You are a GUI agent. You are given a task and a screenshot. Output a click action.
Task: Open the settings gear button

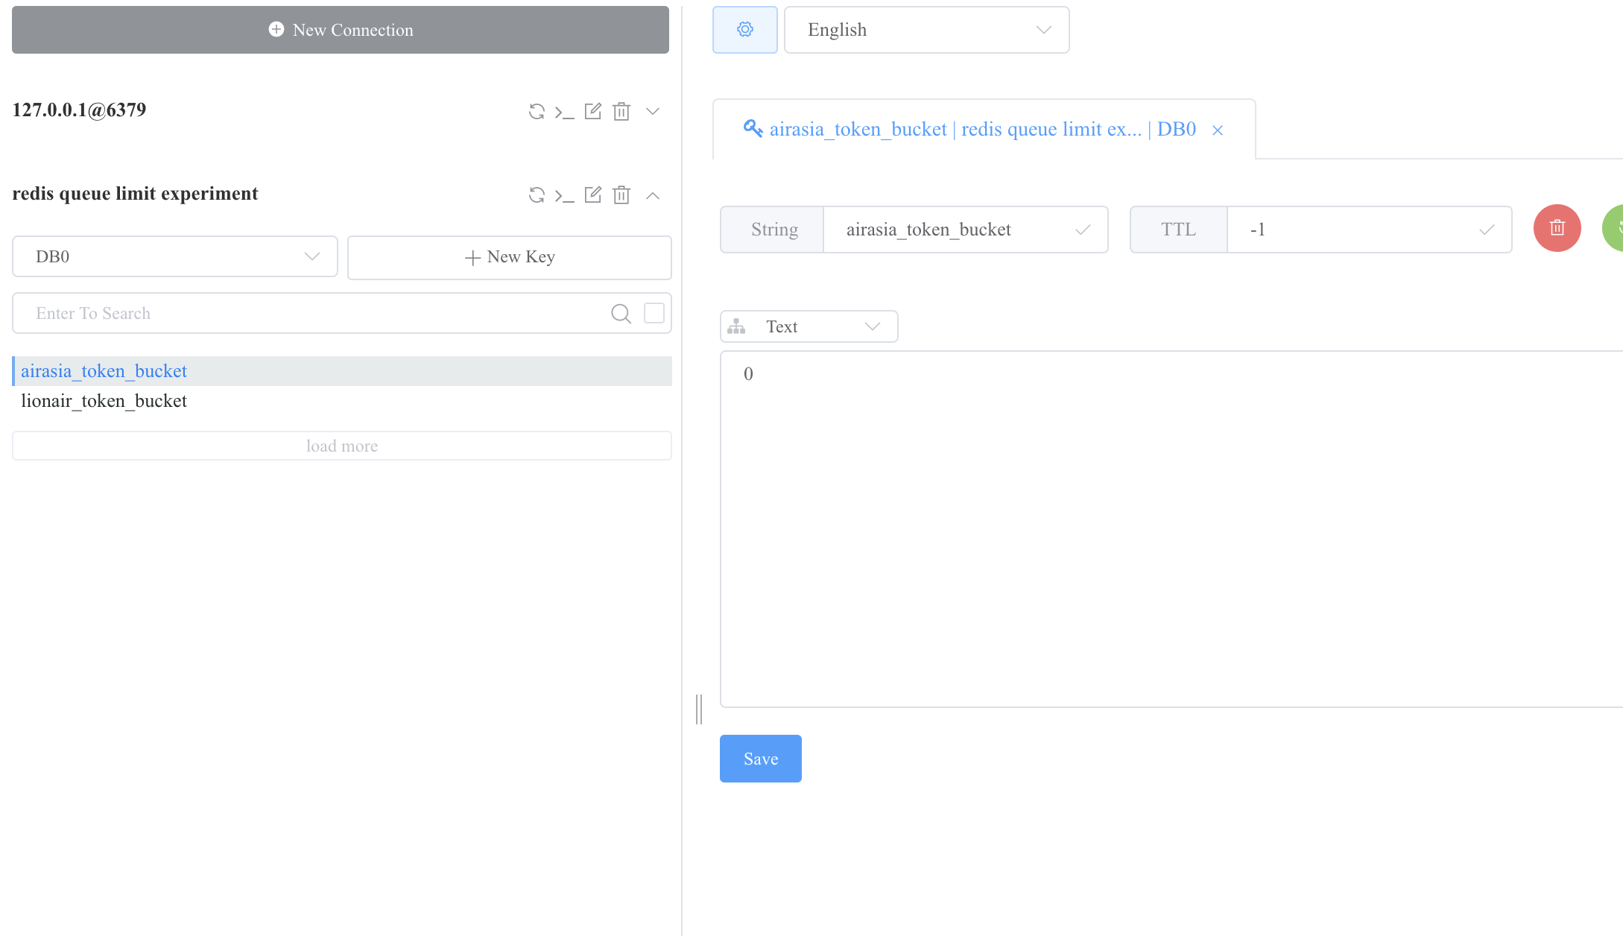click(x=744, y=30)
